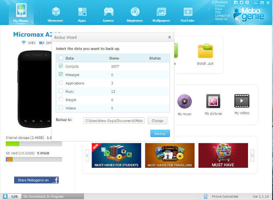
Task: Click the Backup to path field
Action: point(114,121)
